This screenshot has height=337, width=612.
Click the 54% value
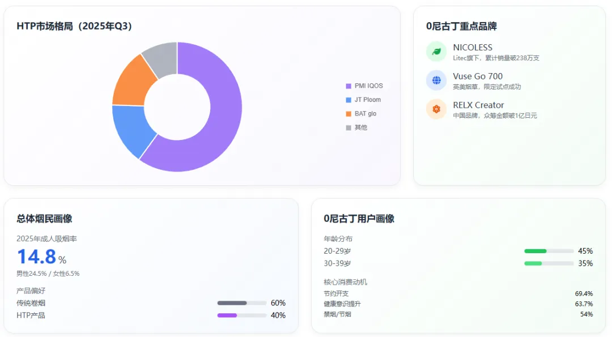pyautogui.click(x=586, y=314)
